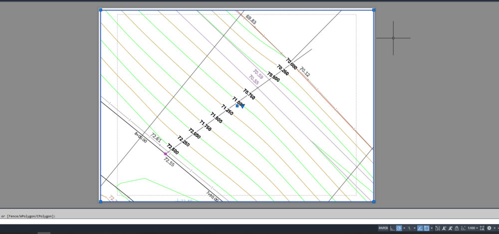Click the blue square grip near 71.000 label
This screenshot has height=234, width=499.
tap(238, 106)
